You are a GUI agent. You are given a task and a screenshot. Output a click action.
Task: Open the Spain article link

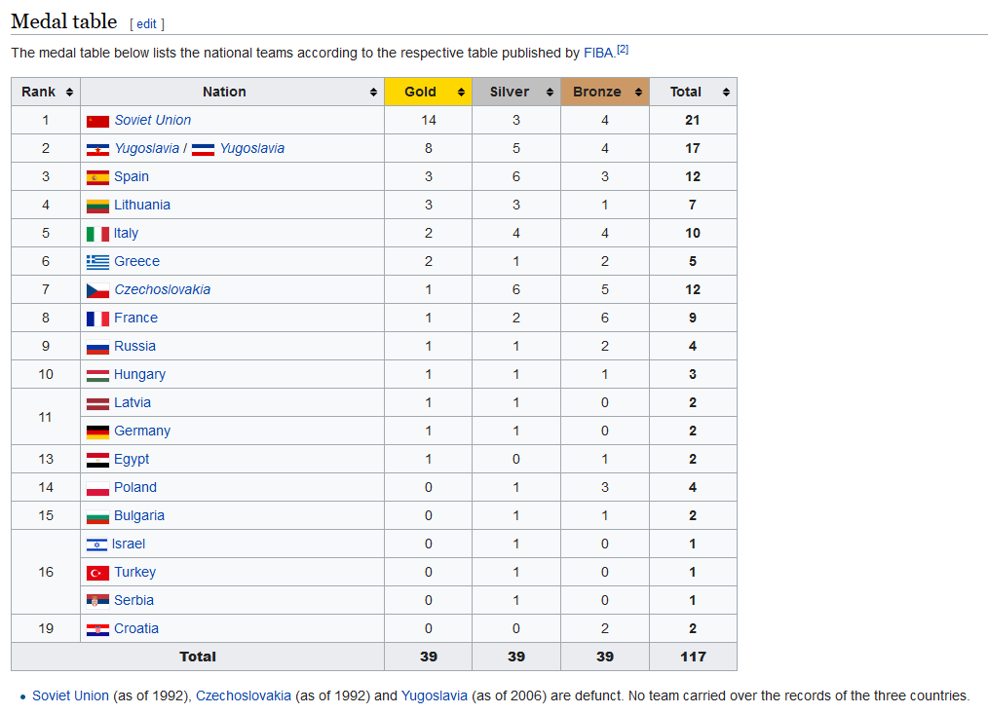[132, 177]
